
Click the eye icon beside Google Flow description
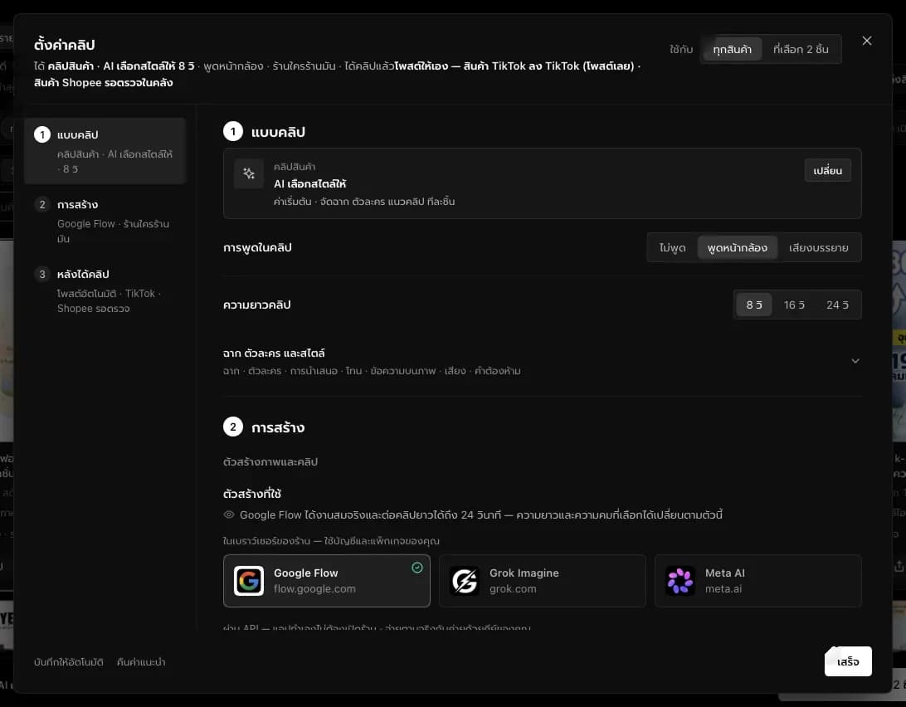click(x=229, y=514)
